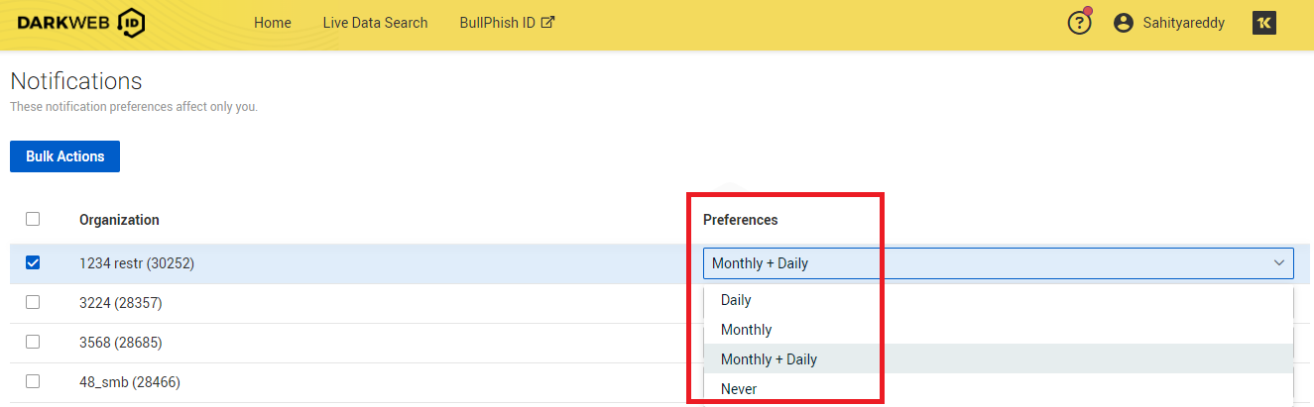
Task: Click the user profile avatar icon
Action: coord(1124,23)
